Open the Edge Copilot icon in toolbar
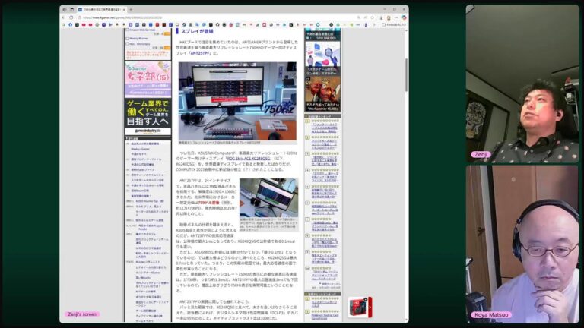The width and height of the screenshot is (584, 328). pos(404,17)
